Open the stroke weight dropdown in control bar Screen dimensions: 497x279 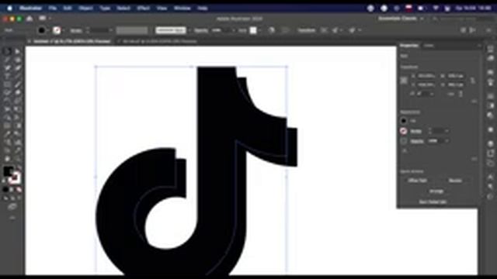(110, 30)
